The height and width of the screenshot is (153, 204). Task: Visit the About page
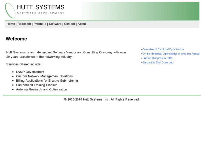(x=82, y=24)
